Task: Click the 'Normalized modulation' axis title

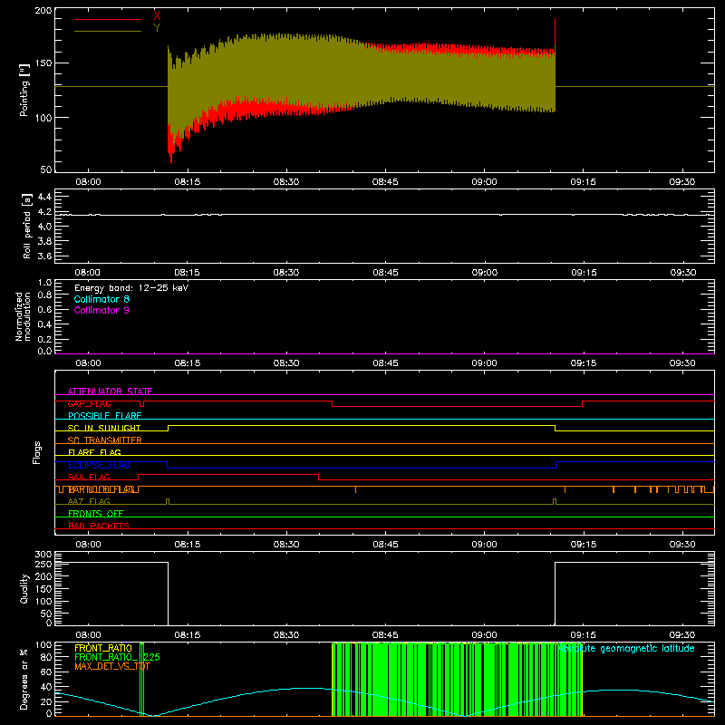Action: (x=23, y=316)
